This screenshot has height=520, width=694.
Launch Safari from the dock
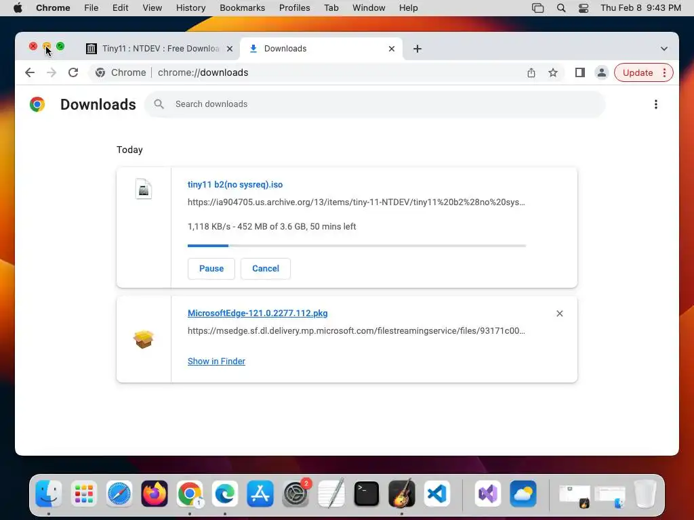pyautogui.click(x=119, y=494)
